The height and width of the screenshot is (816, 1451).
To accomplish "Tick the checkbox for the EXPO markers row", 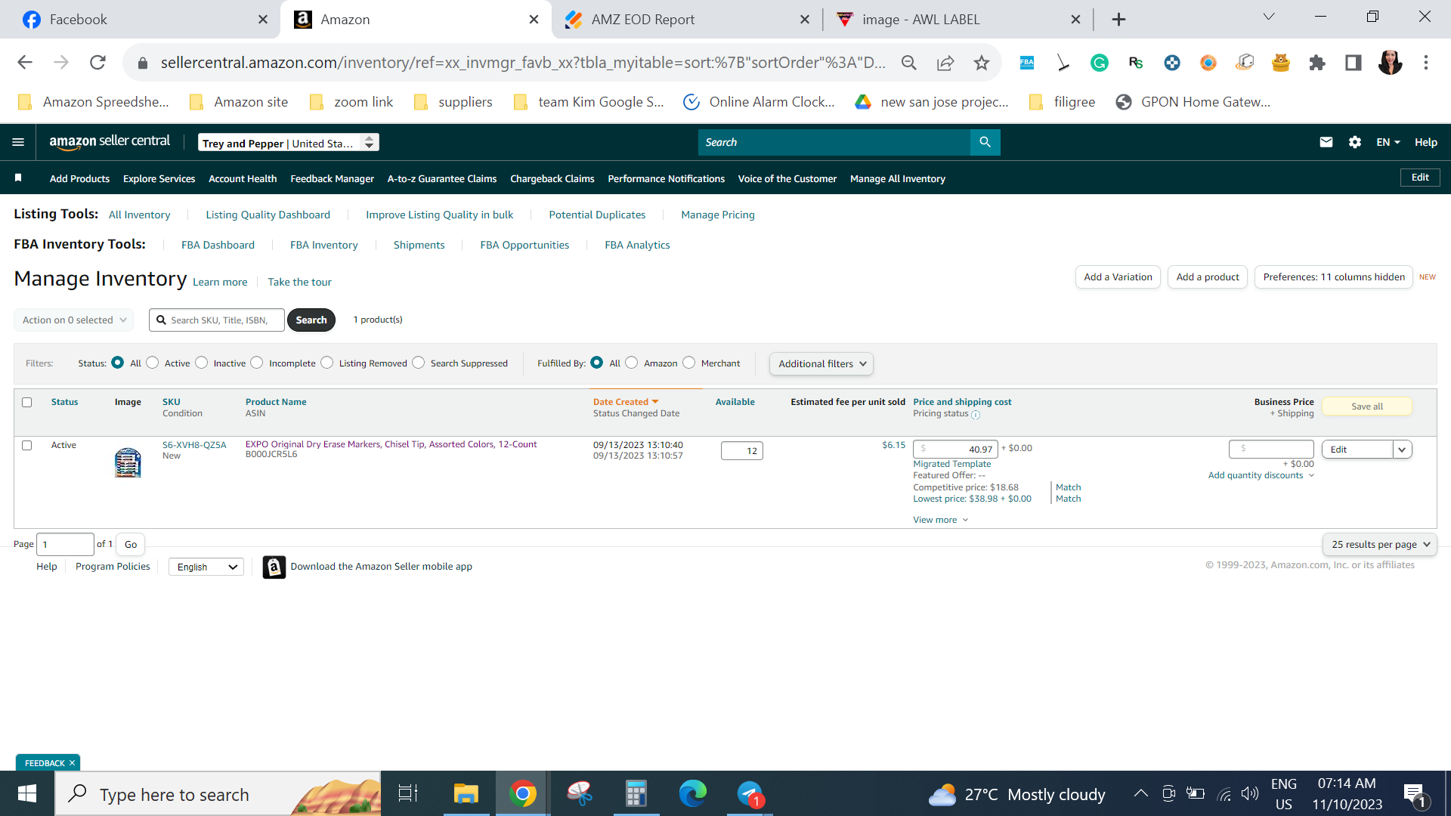I will point(27,445).
